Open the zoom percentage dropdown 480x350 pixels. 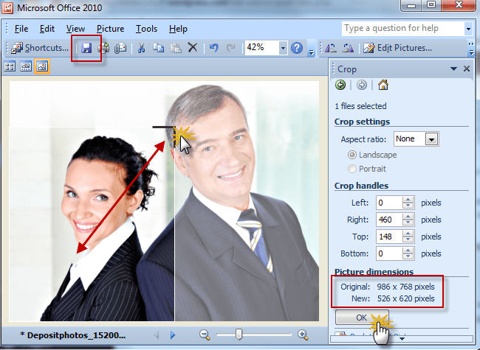point(283,48)
